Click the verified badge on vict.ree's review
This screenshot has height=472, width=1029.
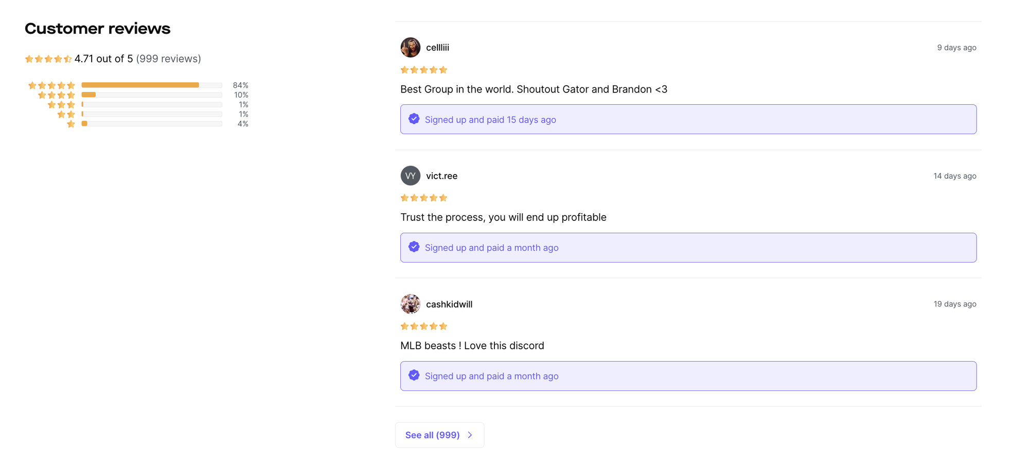[414, 247]
